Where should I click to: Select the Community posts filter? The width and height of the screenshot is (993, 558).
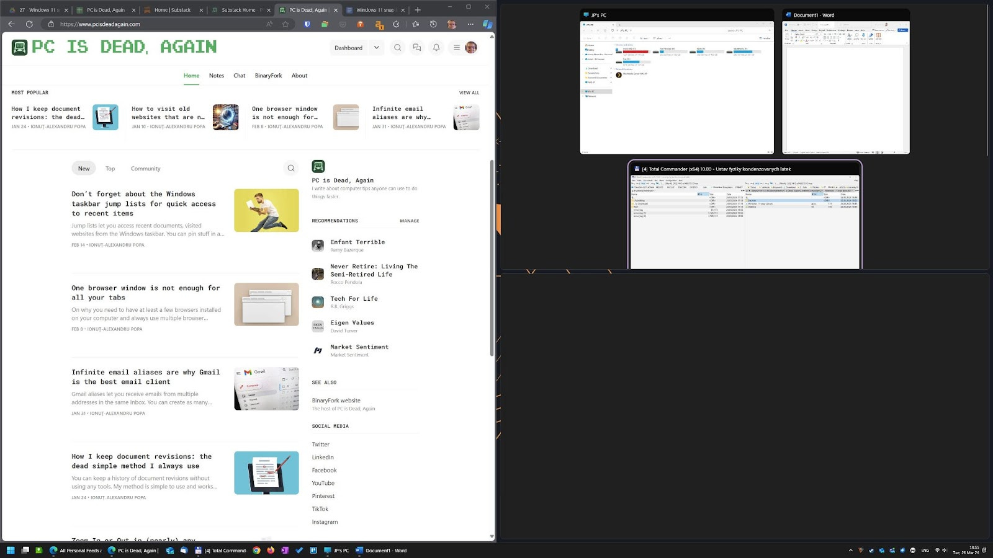[x=145, y=169]
